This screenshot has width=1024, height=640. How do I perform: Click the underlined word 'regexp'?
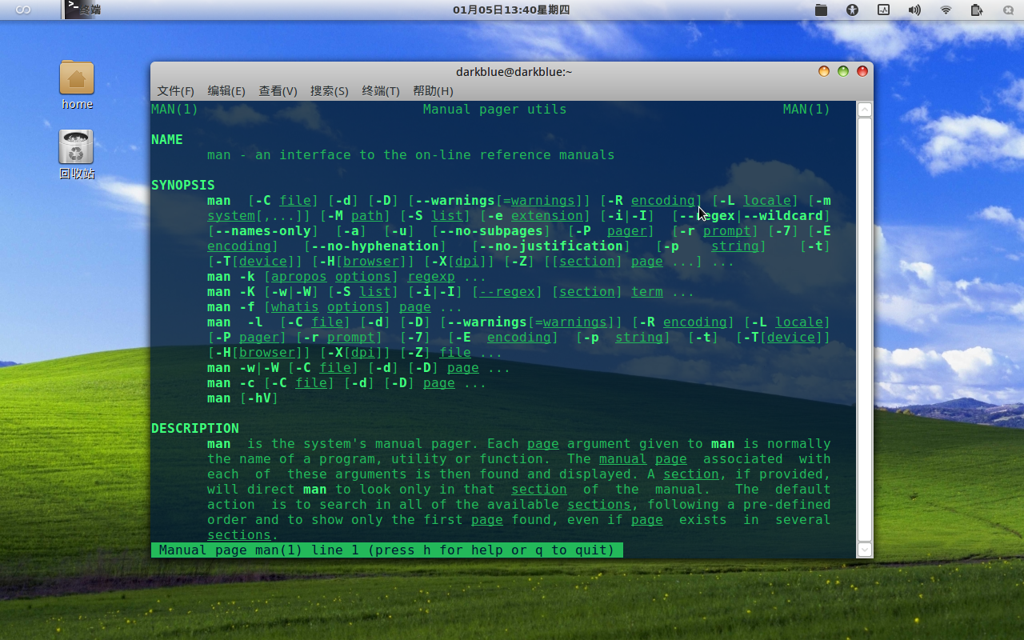coord(431,277)
